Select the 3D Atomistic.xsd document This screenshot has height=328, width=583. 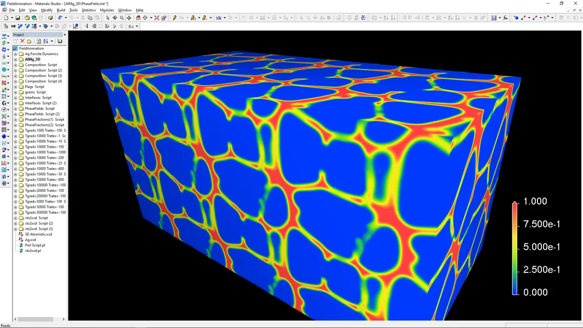tap(38, 234)
